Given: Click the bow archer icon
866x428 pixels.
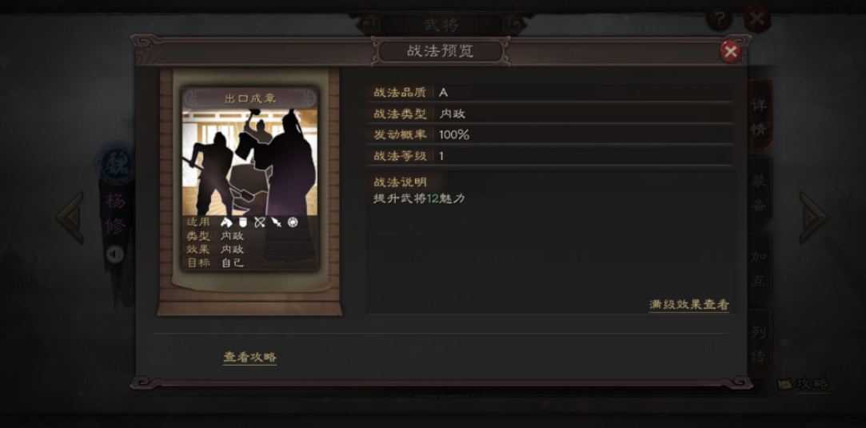Looking at the screenshot, I should click(x=260, y=222).
